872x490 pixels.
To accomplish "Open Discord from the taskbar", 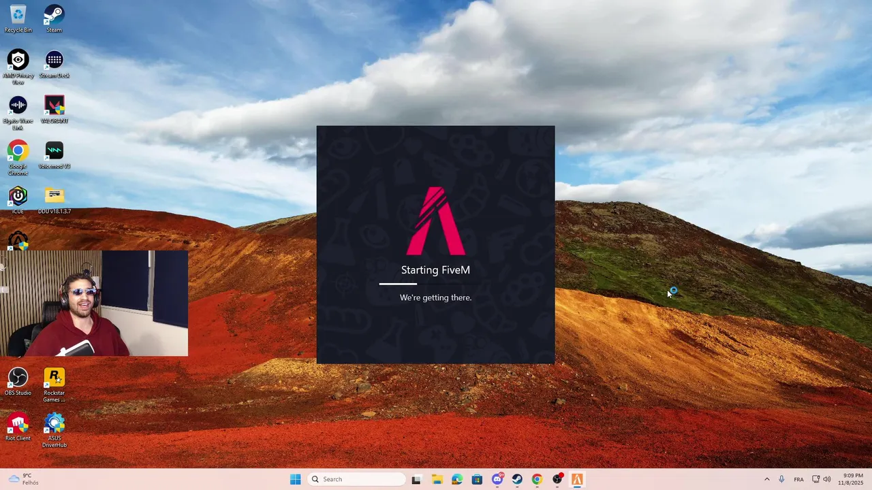I will (x=497, y=479).
